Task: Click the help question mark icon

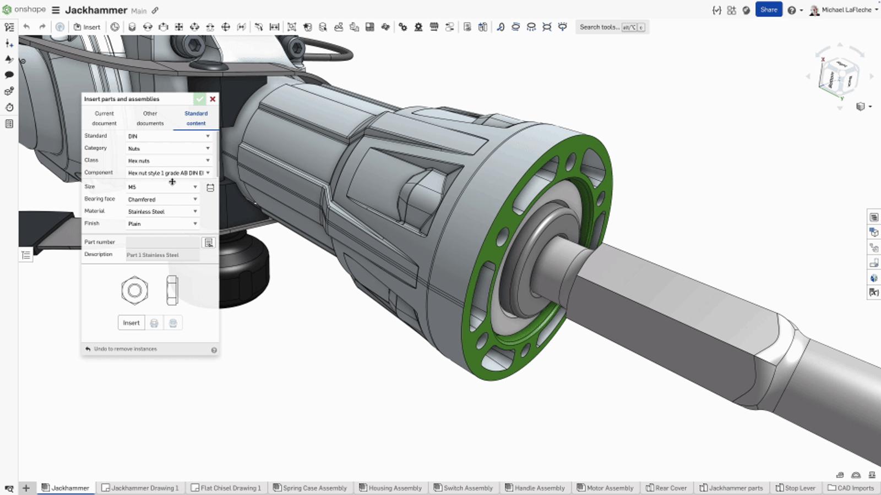Action: (x=791, y=10)
